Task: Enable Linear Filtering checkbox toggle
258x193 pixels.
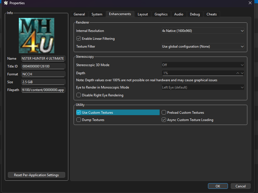Action: tap(79, 39)
